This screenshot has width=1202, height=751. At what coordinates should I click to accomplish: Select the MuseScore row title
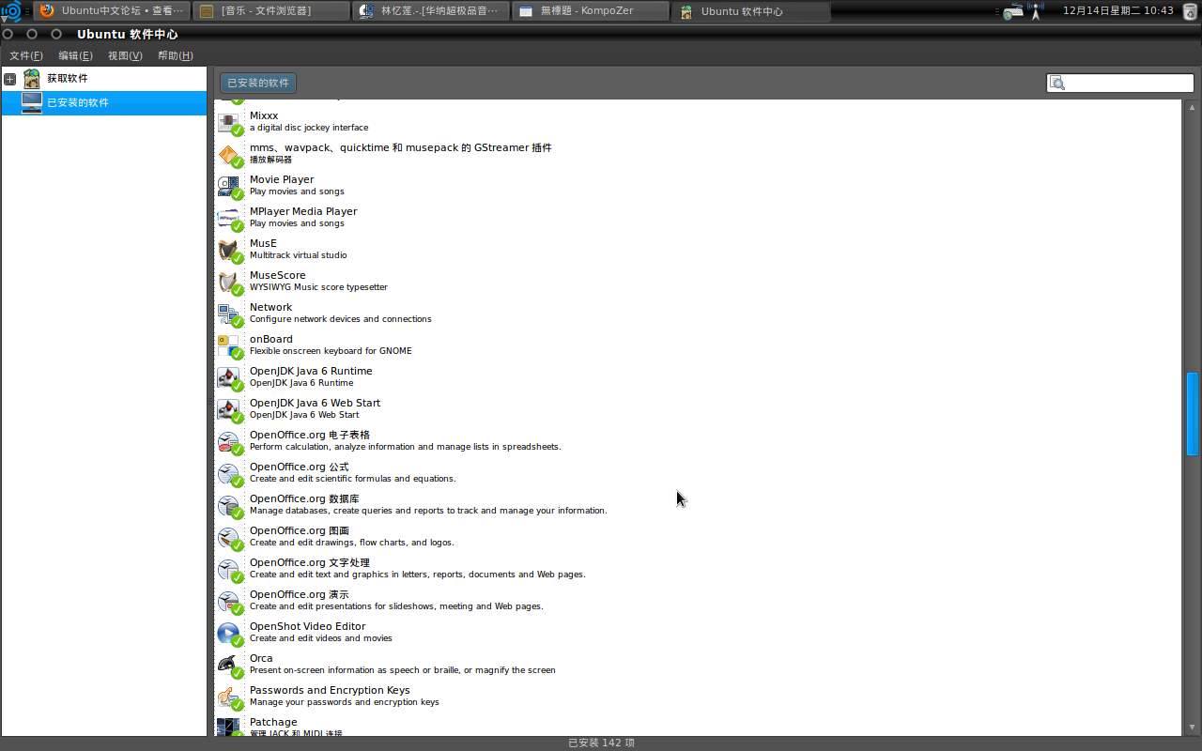pyautogui.click(x=277, y=275)
